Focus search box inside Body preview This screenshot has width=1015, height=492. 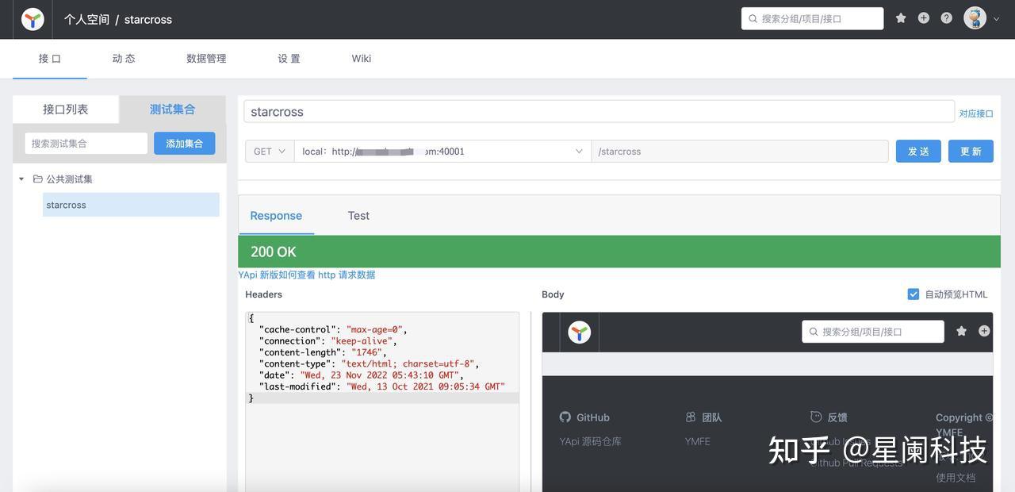(873, 332)
